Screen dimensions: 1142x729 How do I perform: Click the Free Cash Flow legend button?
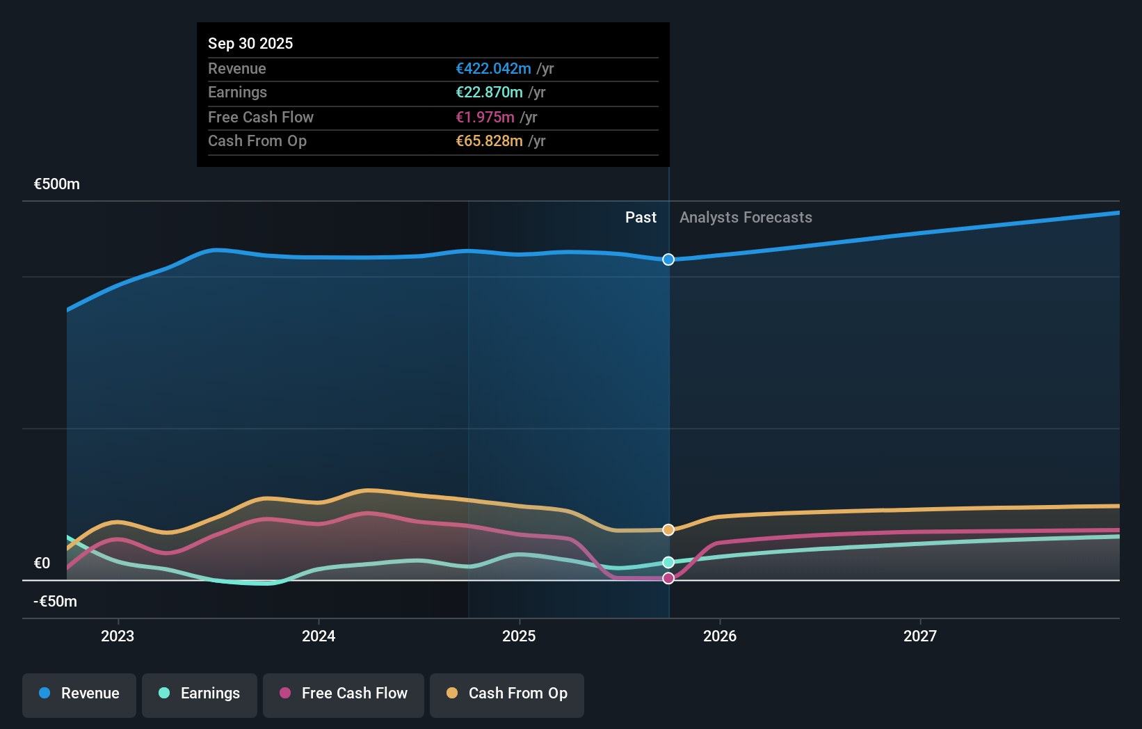[344, 694]
